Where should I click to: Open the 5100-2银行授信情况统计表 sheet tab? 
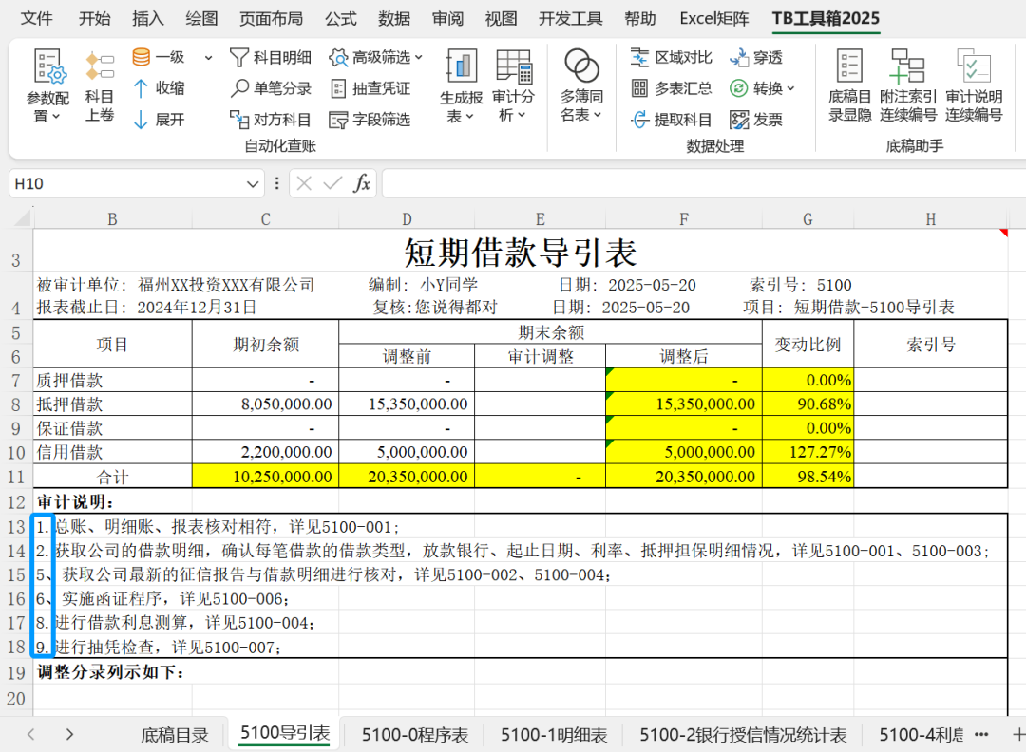[743, 735]
